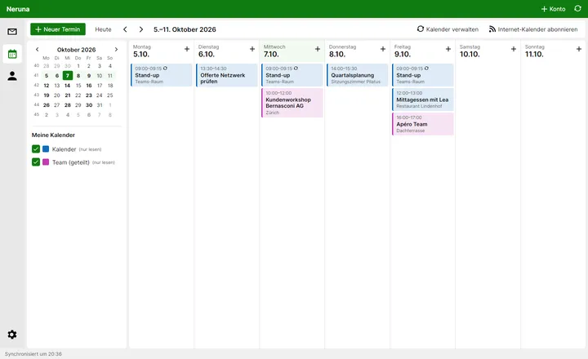Viewport: 588px width, 359px height.
Task: Open Friday's Stand-up event
Action: point(423,75)
